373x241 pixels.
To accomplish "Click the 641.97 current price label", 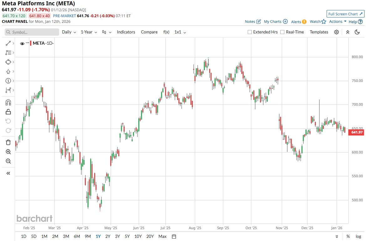I will 356,132.
